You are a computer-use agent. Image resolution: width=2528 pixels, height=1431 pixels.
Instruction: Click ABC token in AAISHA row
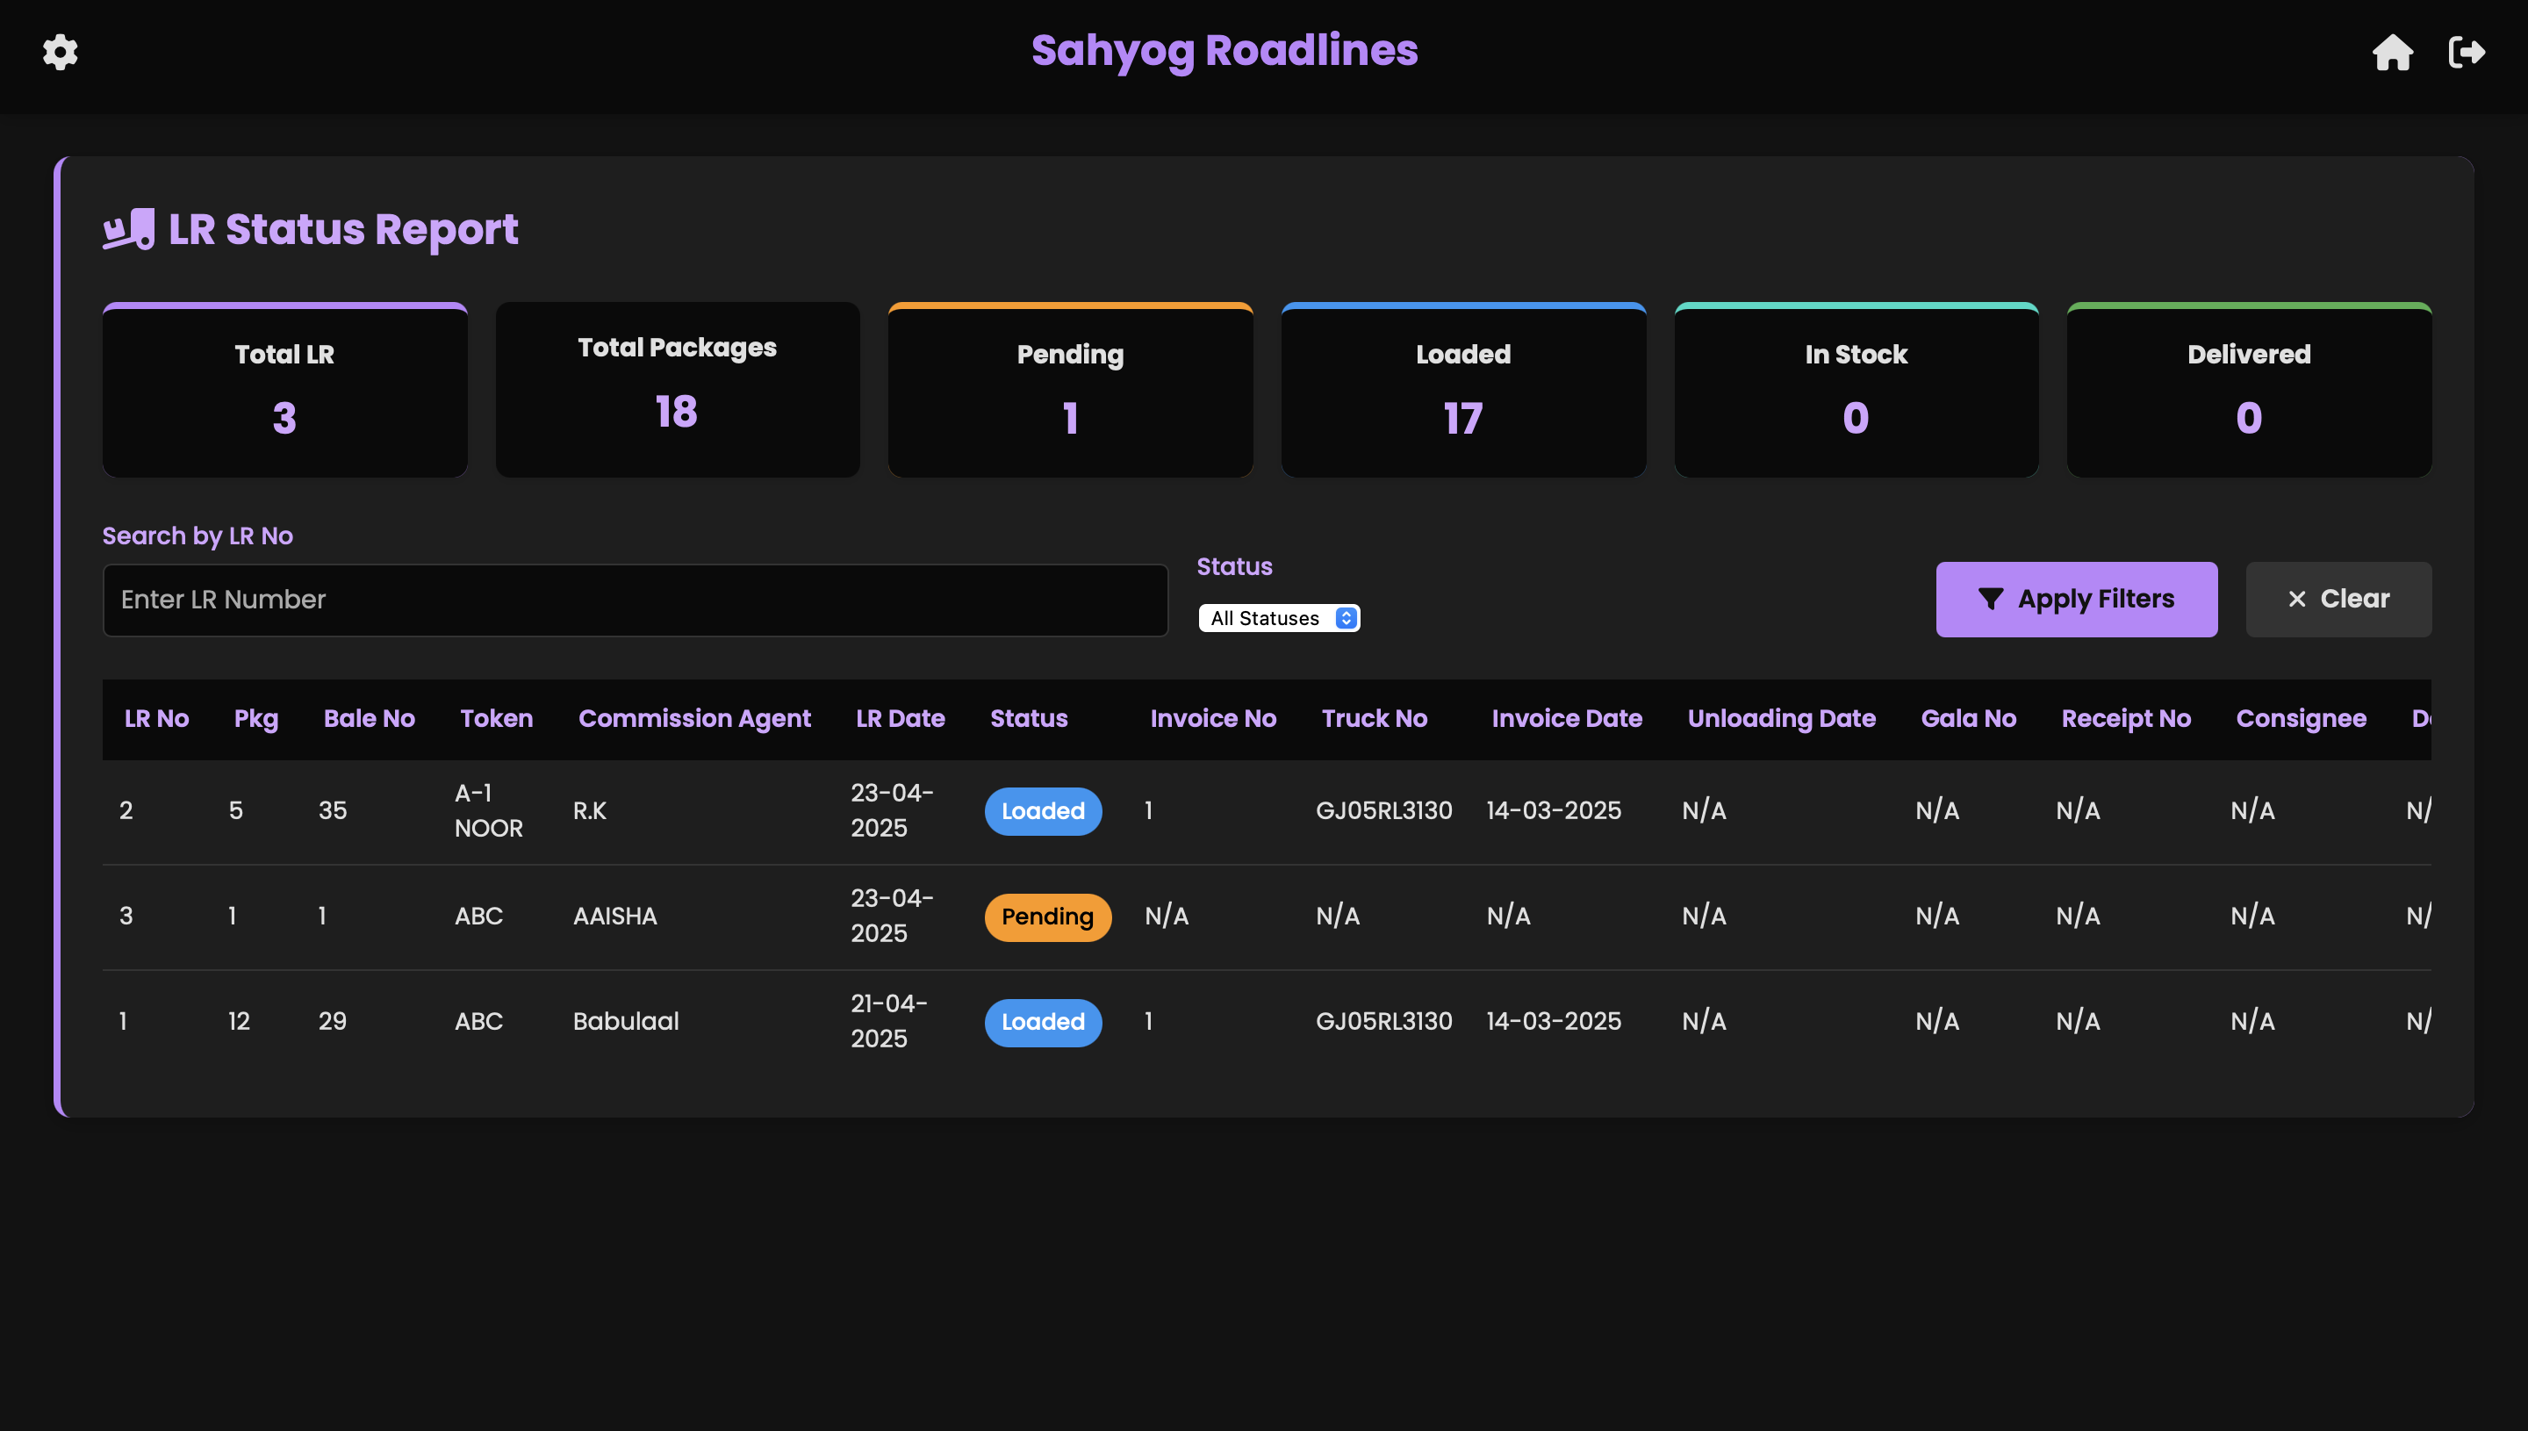click(478, 916)
